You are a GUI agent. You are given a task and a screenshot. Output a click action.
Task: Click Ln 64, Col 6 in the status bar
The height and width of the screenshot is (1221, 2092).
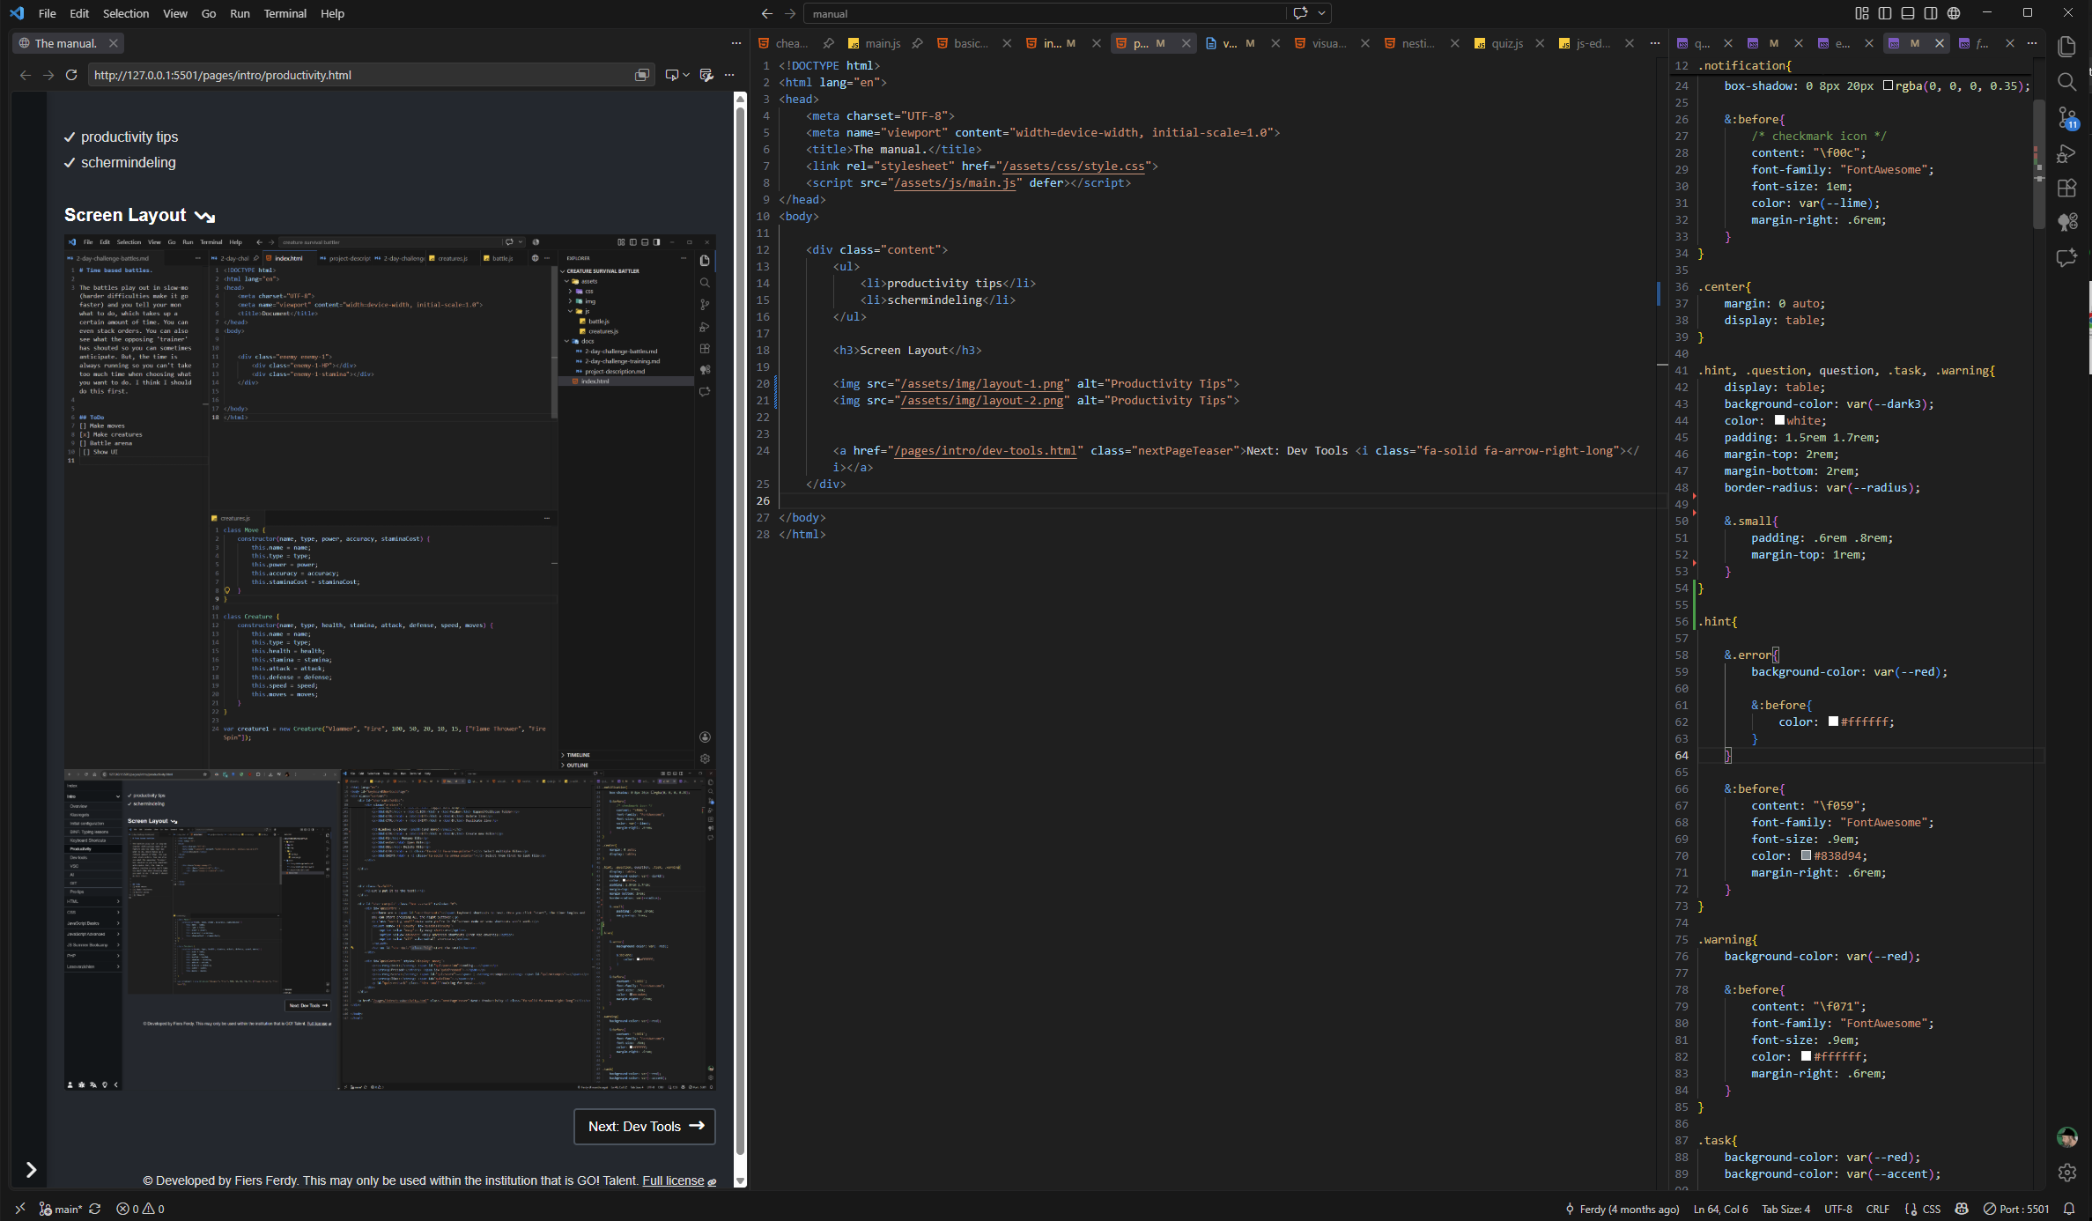pyautogui.click(x=1720, y=1209)
